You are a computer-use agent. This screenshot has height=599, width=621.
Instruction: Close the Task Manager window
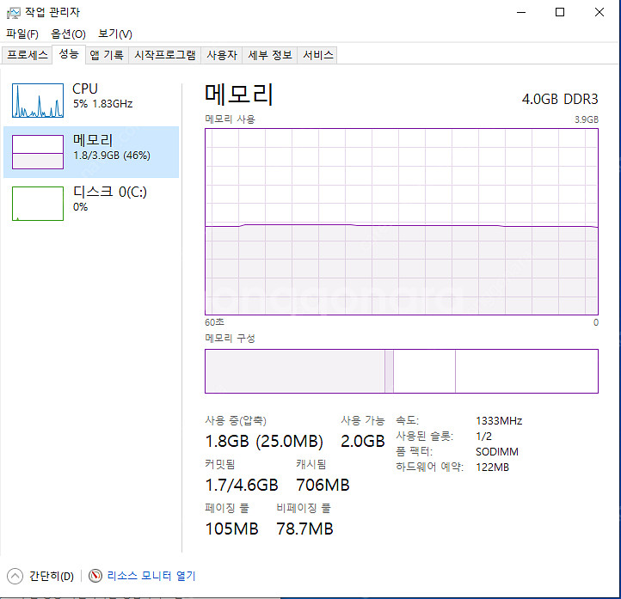click(599, 13)
